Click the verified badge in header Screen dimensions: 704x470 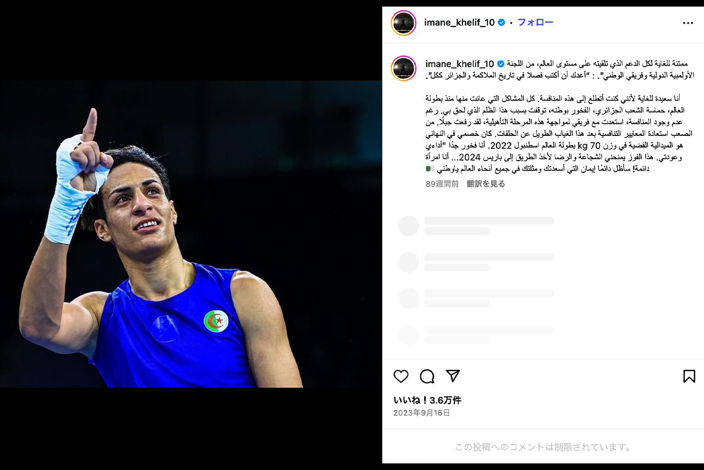(502, 23)
